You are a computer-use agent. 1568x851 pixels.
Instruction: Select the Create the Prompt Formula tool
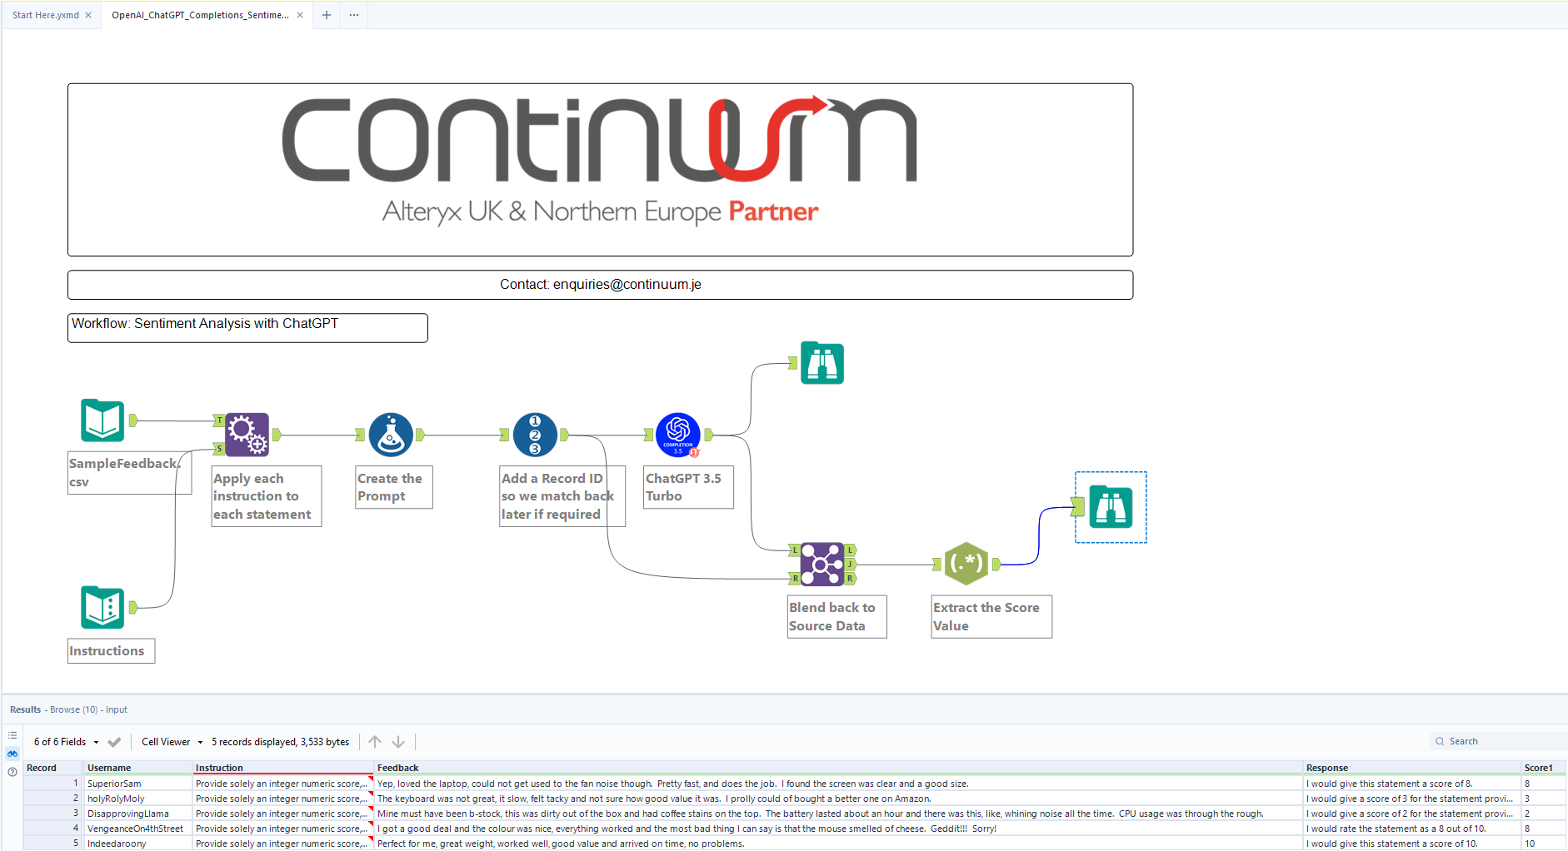(391, 434)
